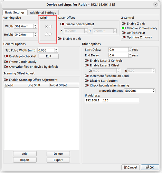Turn off Relative Z moves only
The image size is (162, 173).
coord(124,28)
